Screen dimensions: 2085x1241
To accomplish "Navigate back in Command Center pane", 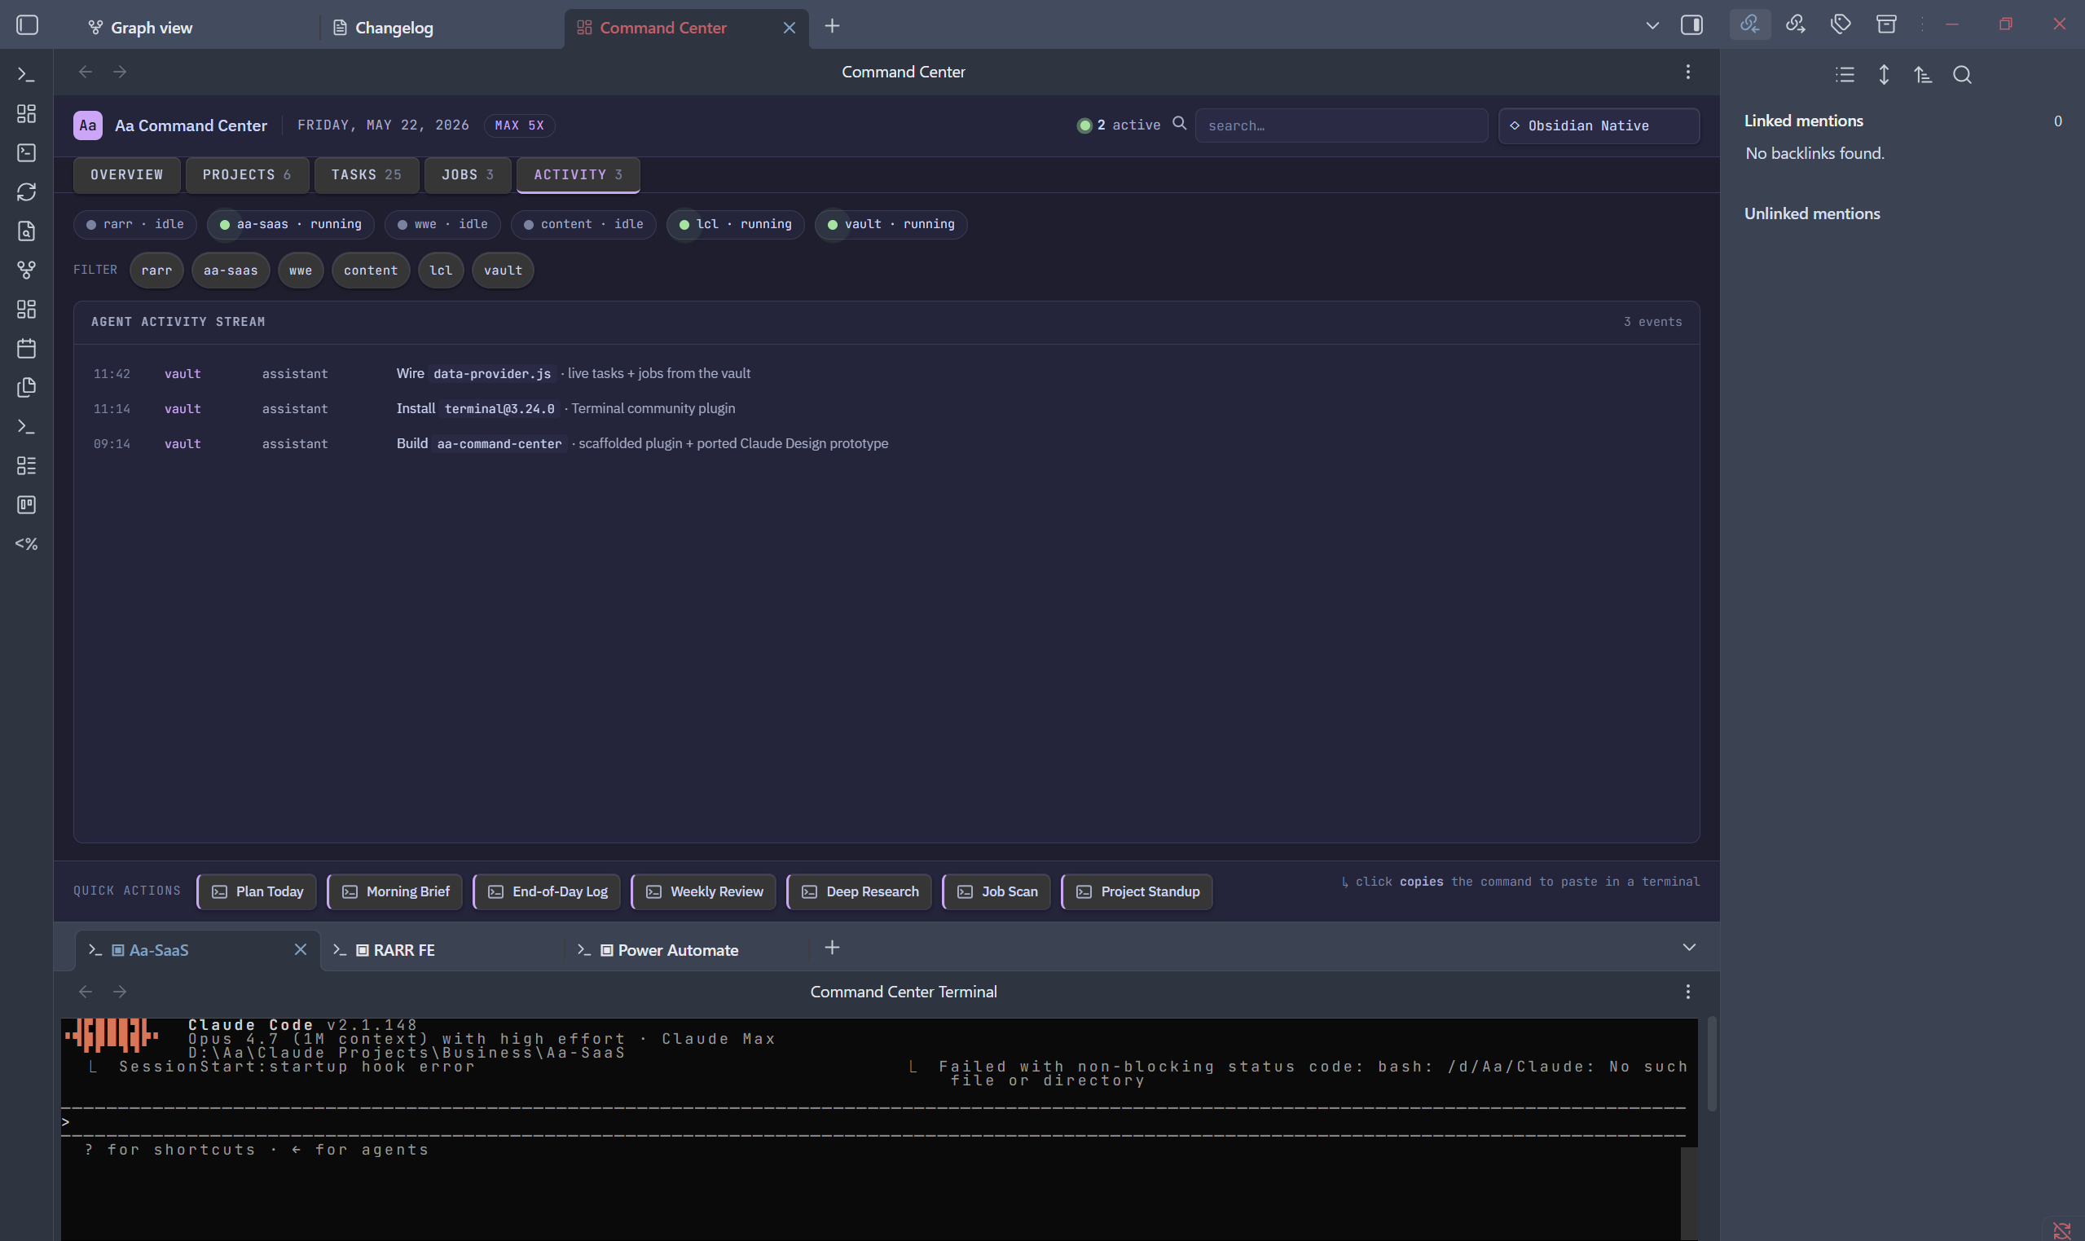I will [86, 72].
